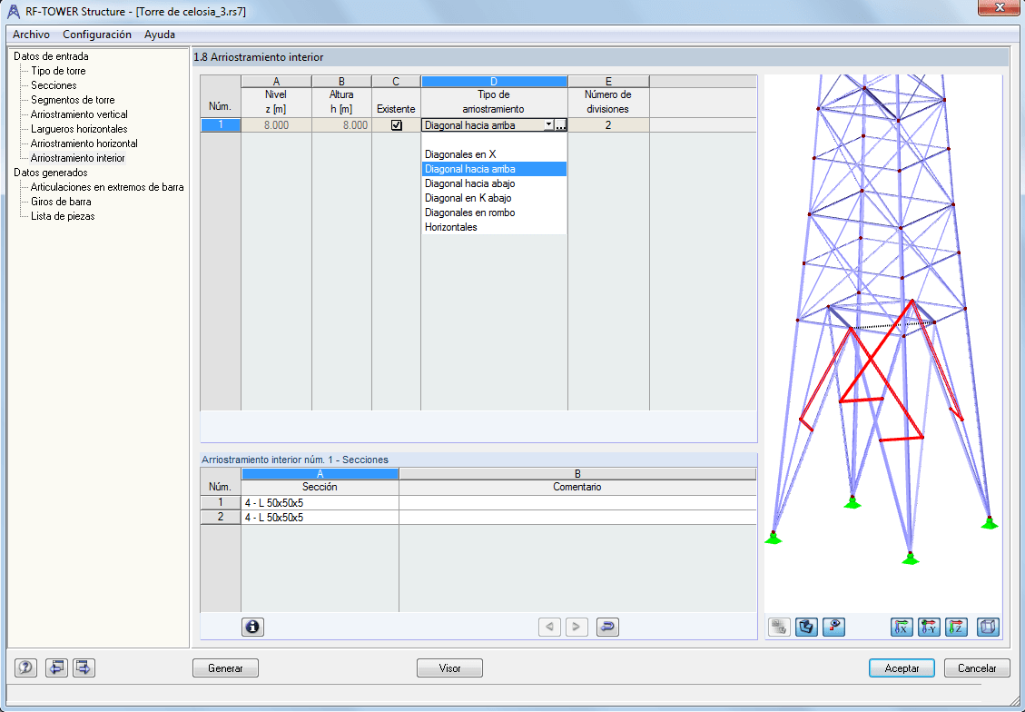Click the Generar button
This screenshot has width=1025, height=712.
(225, 668)
